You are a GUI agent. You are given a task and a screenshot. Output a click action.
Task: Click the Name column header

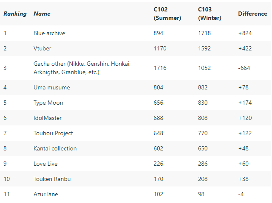(x=42, y=14)
